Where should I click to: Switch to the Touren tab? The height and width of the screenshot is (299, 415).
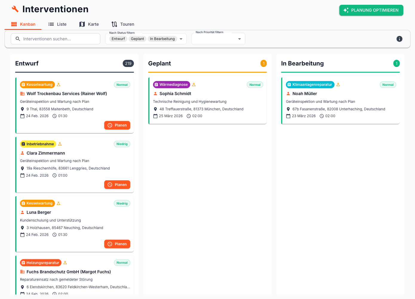pos(123,24)
